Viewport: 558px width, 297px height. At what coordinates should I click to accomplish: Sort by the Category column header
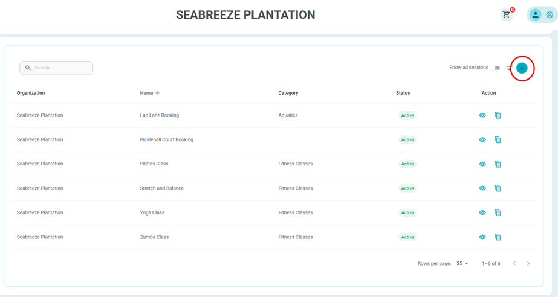[x=288, y=93]
